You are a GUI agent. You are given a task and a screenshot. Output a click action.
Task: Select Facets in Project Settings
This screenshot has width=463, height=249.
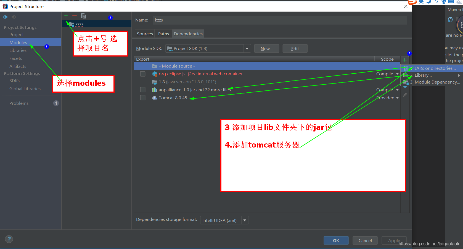pyautogui.click(x=16, y=58)
